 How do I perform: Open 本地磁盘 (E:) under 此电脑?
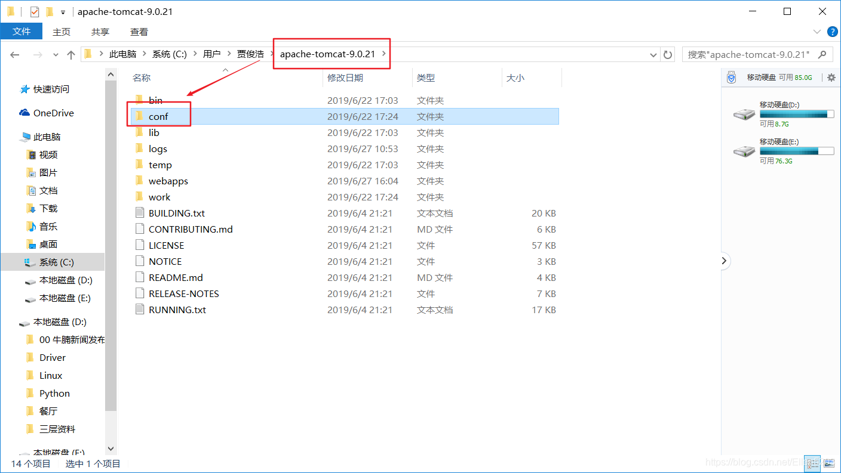[65, 298]
